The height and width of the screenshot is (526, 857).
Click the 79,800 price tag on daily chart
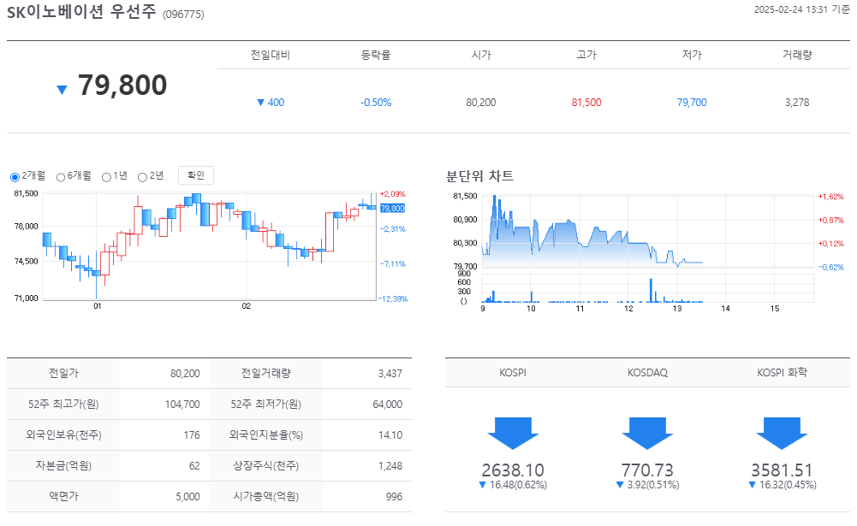(392, 208)
